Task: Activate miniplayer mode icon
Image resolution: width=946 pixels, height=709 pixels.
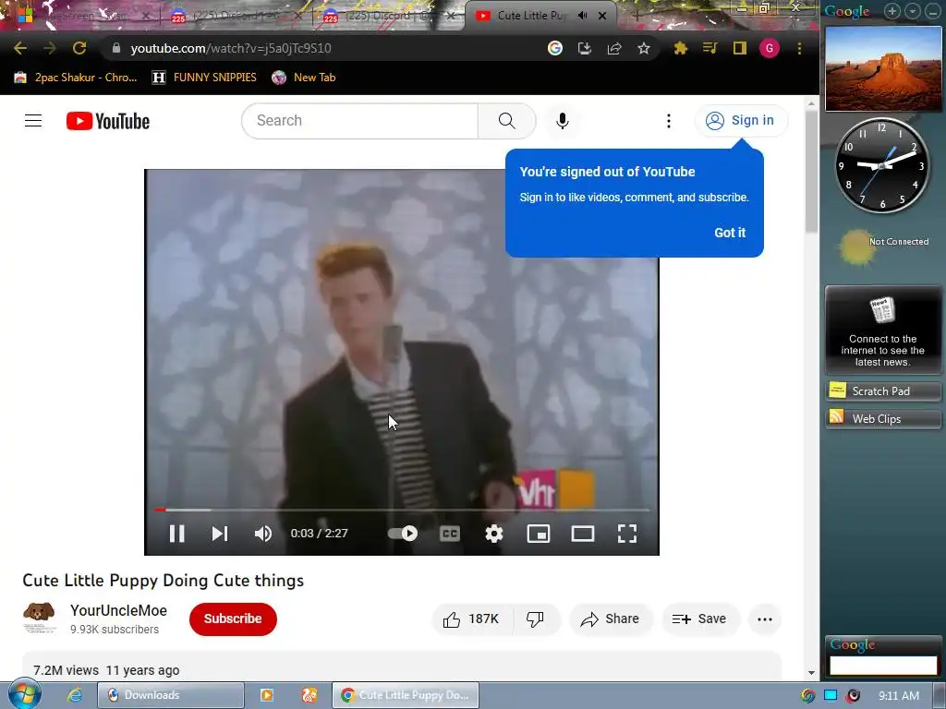Action: pyautogui.click(x=539, y=534)
